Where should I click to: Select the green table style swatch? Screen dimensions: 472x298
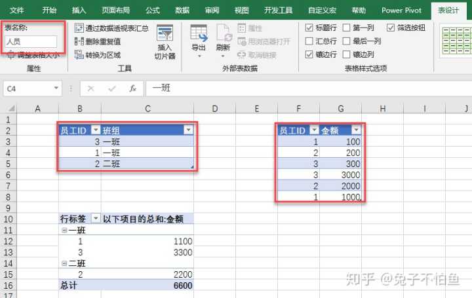coord(456,39)
